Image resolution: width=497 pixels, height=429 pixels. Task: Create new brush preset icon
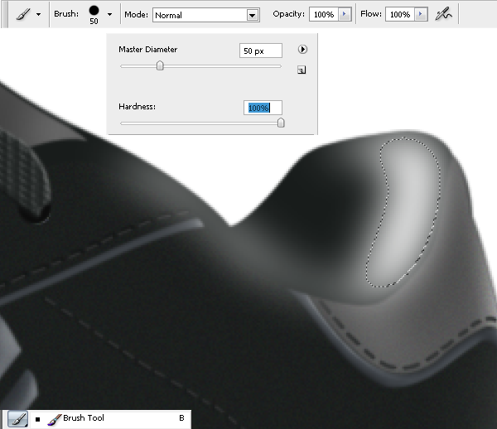[302, 70]
